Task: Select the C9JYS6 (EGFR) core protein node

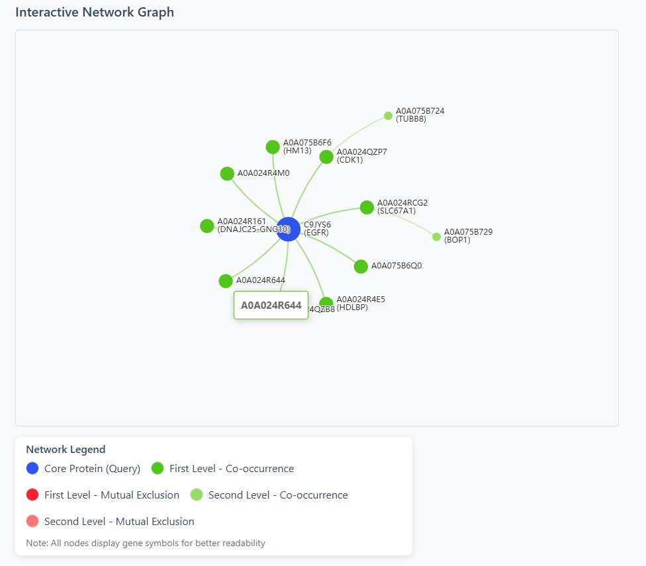Action: pos(288,228)
